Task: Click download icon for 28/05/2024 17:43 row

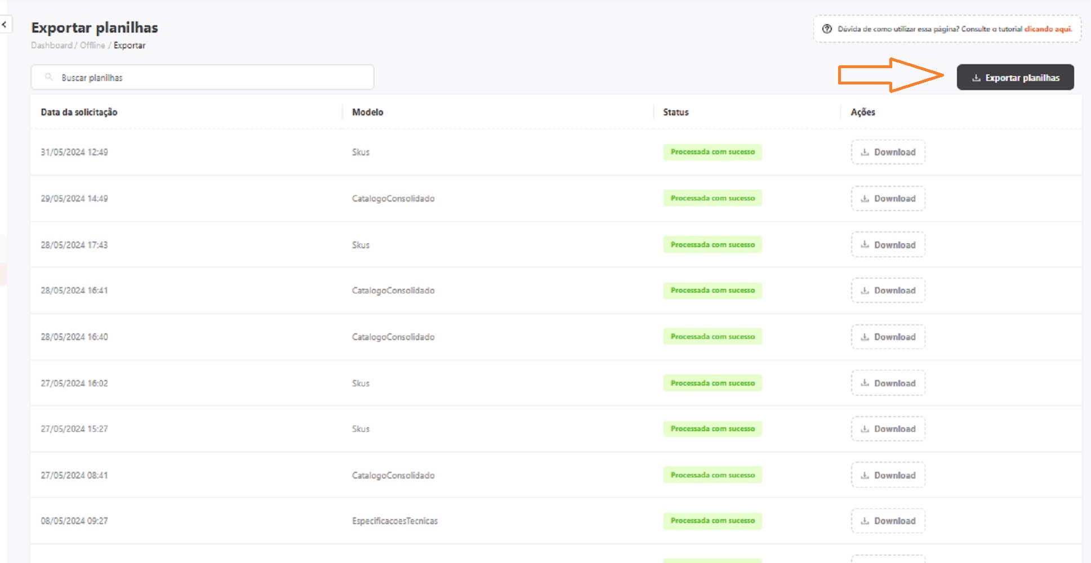Action: 865,245
